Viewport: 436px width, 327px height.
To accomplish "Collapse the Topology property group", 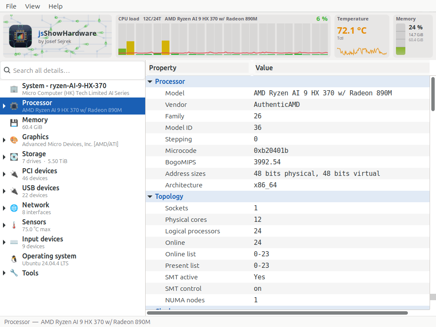I will pos(150,197).
